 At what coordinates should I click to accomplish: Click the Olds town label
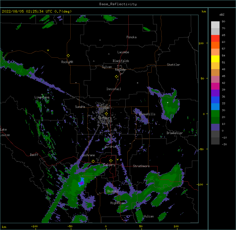point(106,108)
